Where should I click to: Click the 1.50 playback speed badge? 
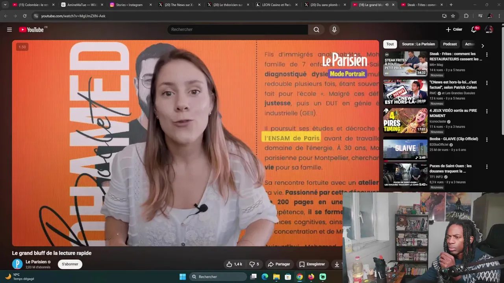point(22,47)
